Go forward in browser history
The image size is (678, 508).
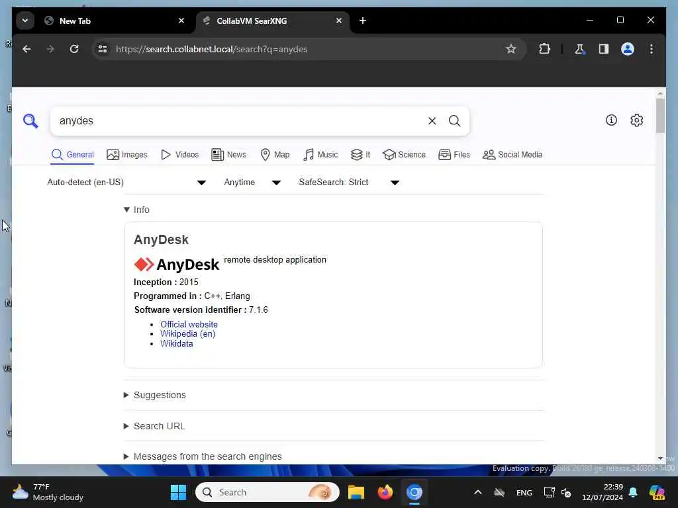coord(50,49)
